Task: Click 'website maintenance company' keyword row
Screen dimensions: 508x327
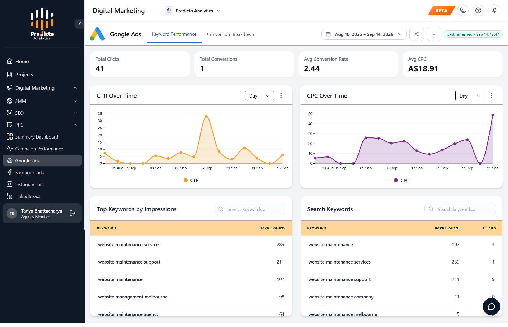Action: click(x=401, y=297)
